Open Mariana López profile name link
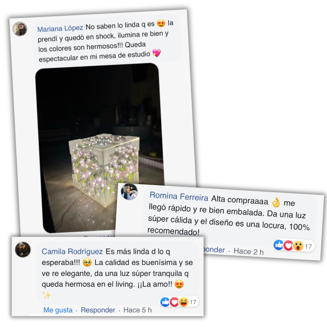327x327 pixels. (60, 29)
